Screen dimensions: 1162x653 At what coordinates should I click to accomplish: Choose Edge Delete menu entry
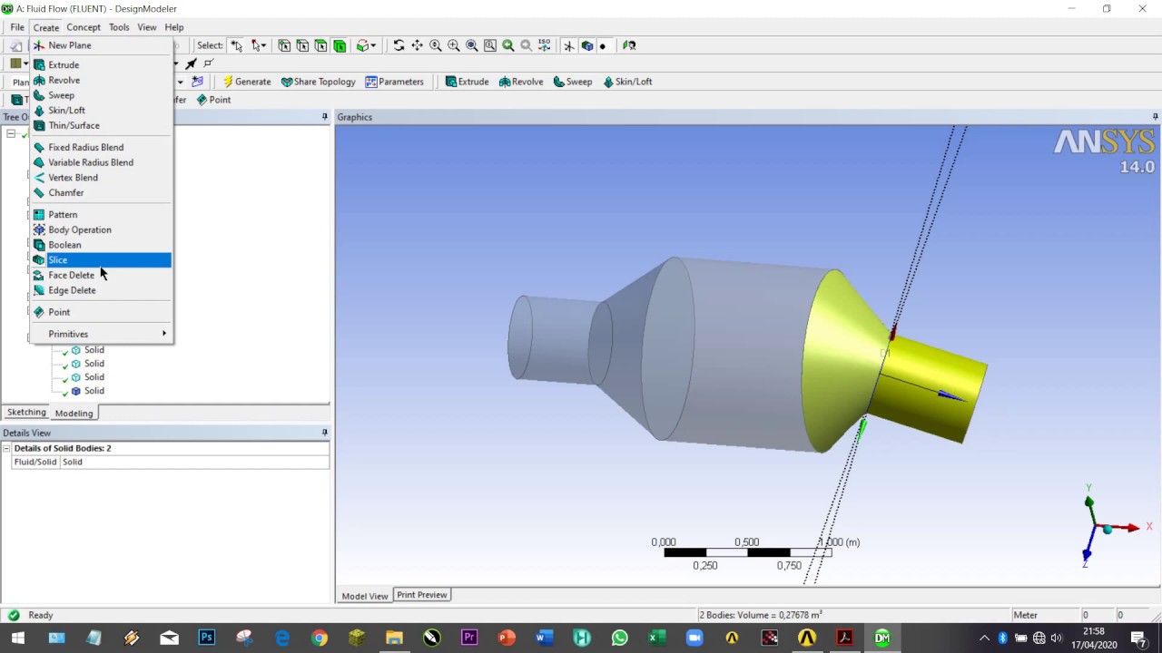point(102,290)
